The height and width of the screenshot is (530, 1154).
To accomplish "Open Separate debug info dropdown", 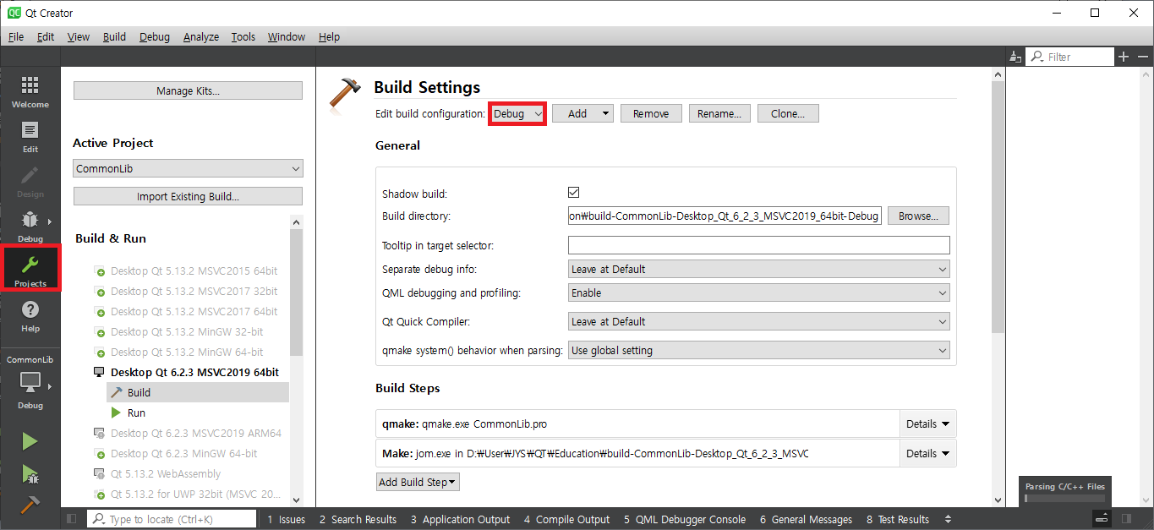I will coord(758,269).
